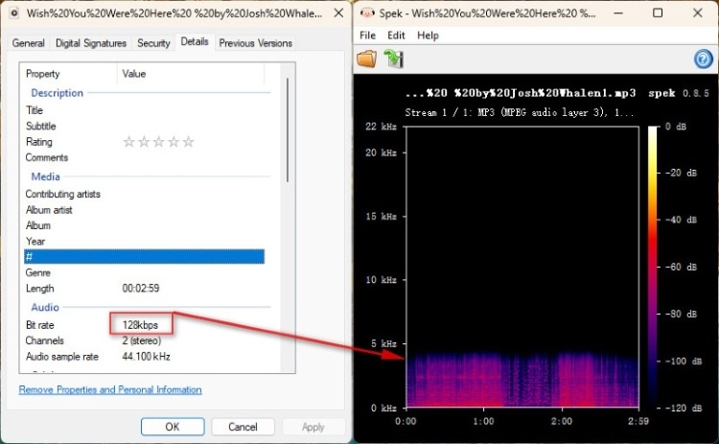
Task: Click the Spek app icon in title bar
Action: [x=367, y=13]
